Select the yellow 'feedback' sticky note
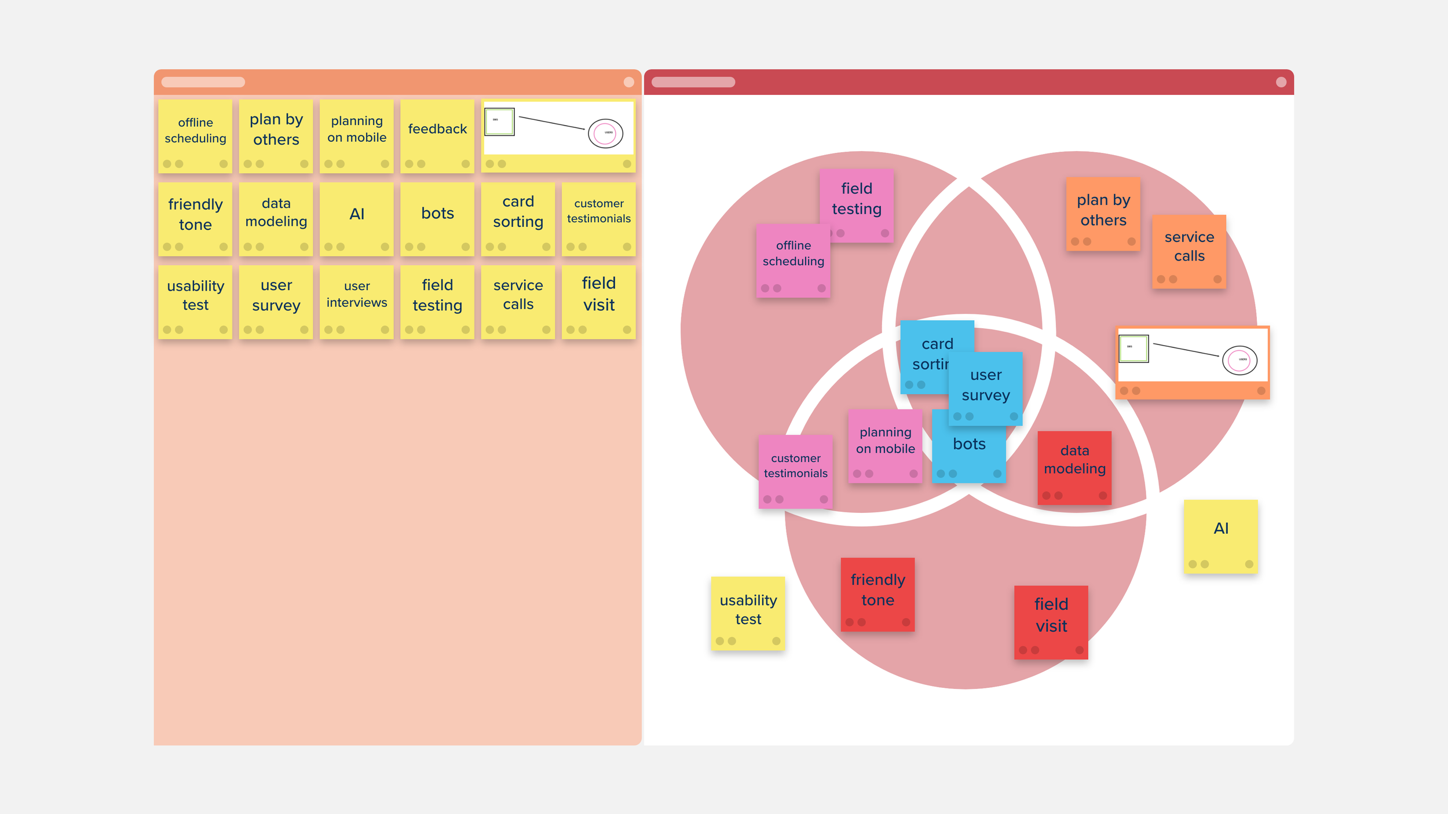The image size is (1448, 814). [x=437, y=136]
